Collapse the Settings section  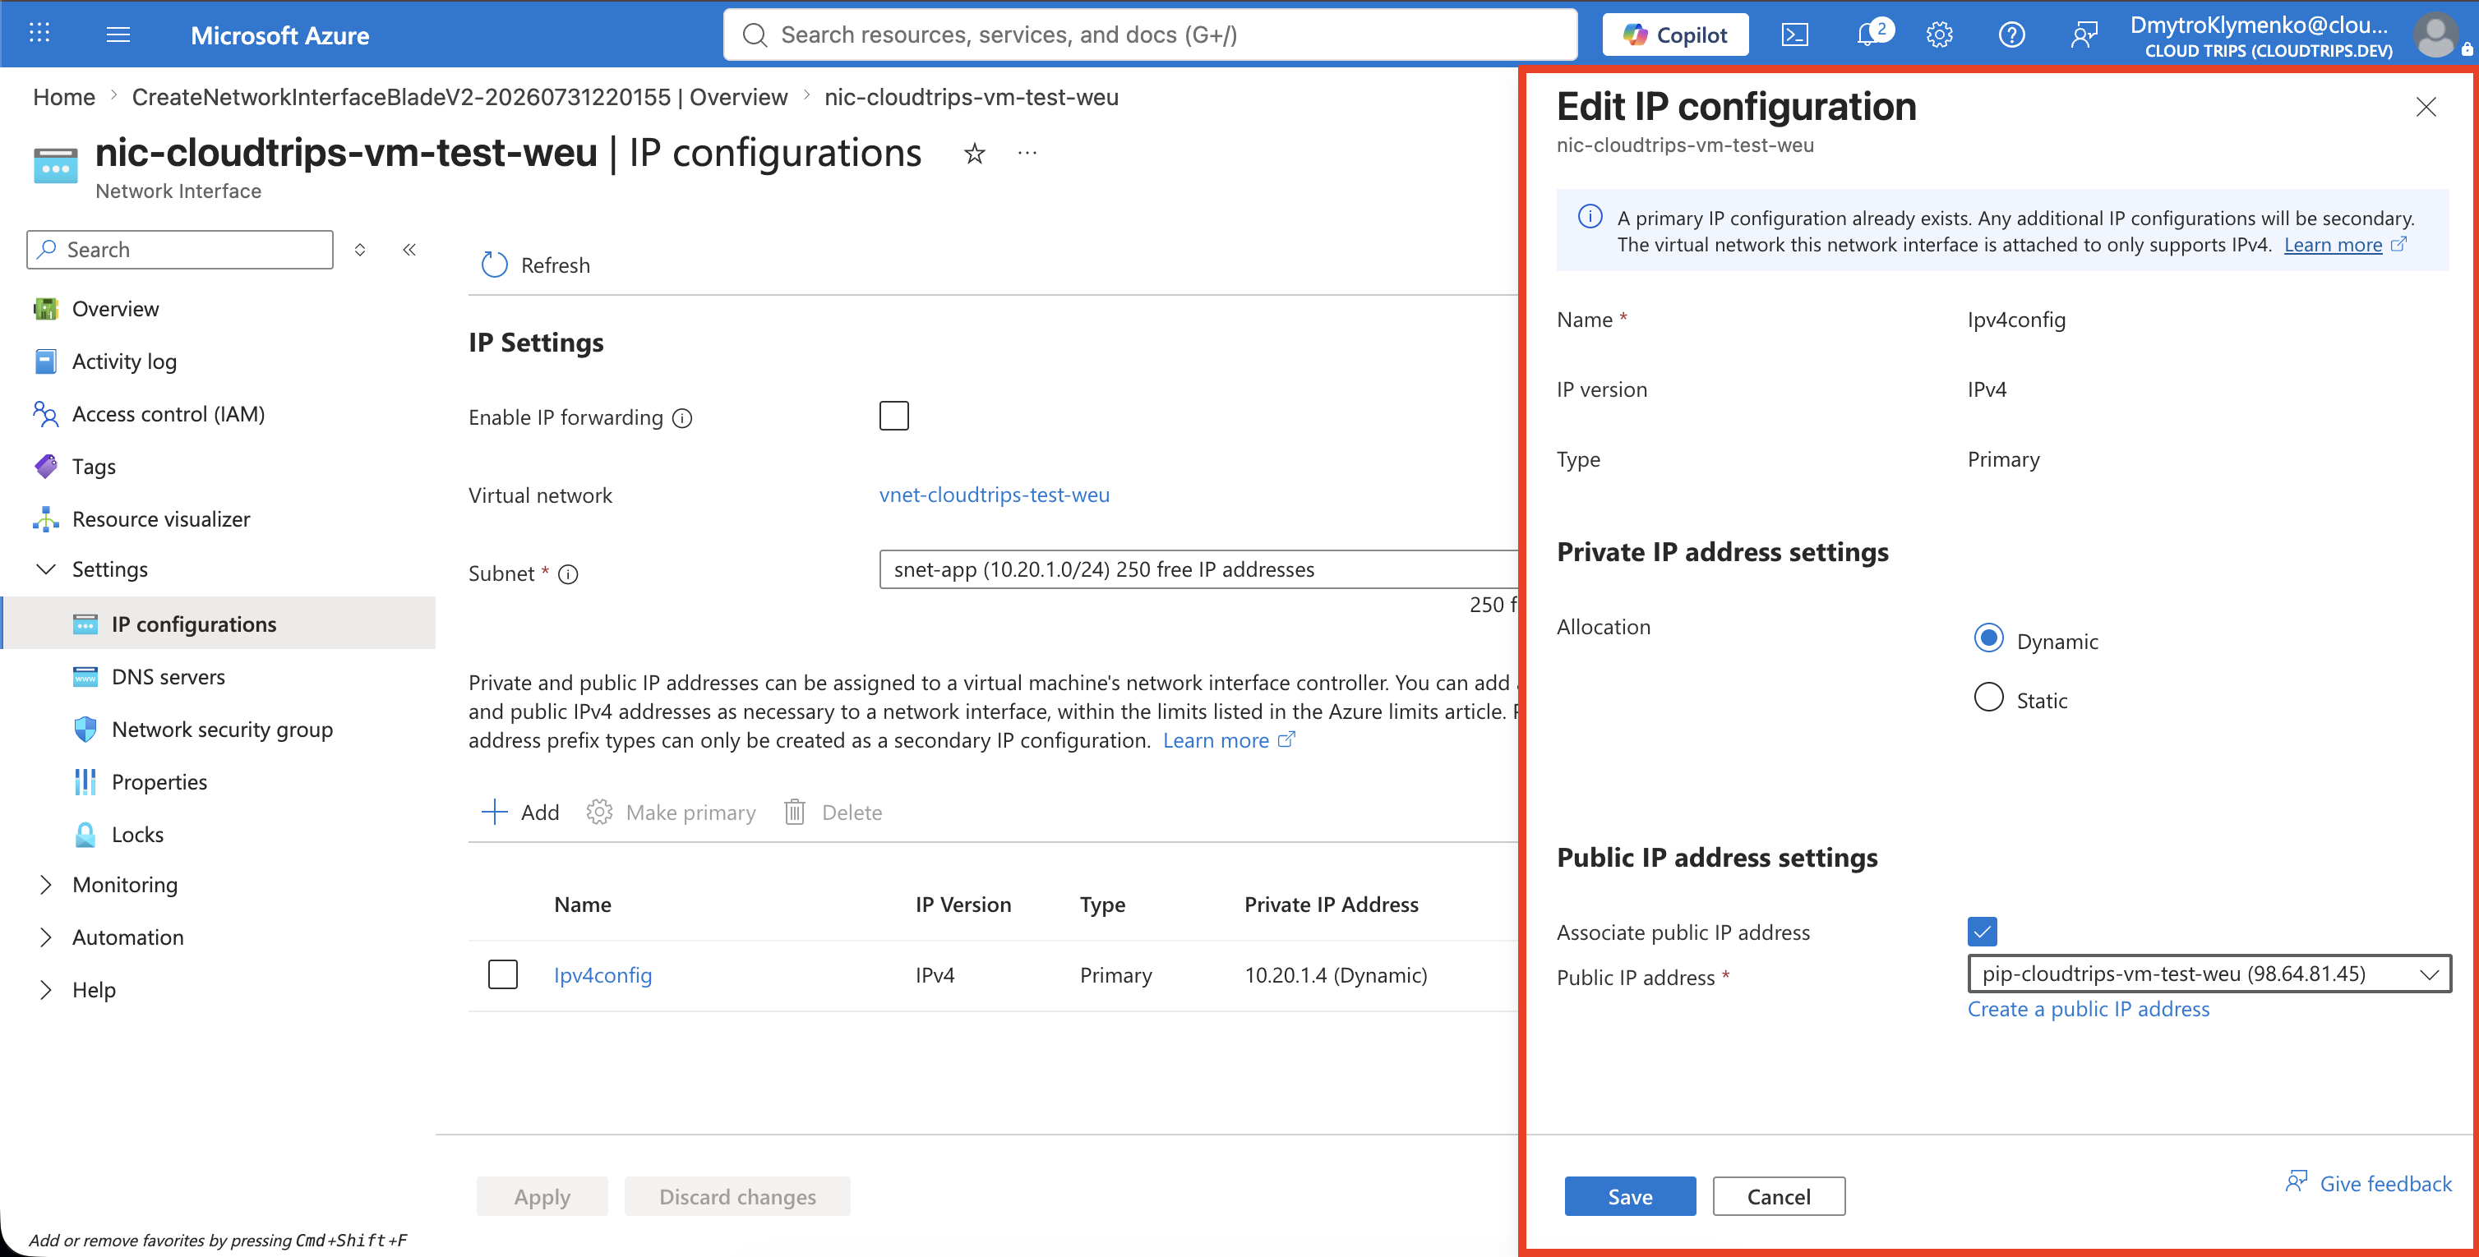coord(45,569)
